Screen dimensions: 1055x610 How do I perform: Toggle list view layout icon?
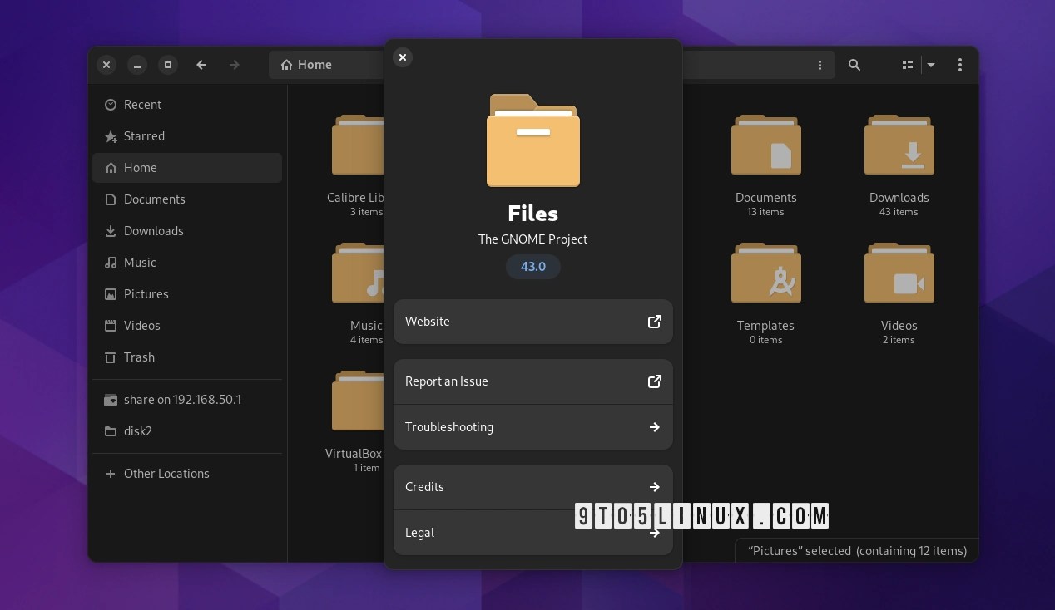908,65
